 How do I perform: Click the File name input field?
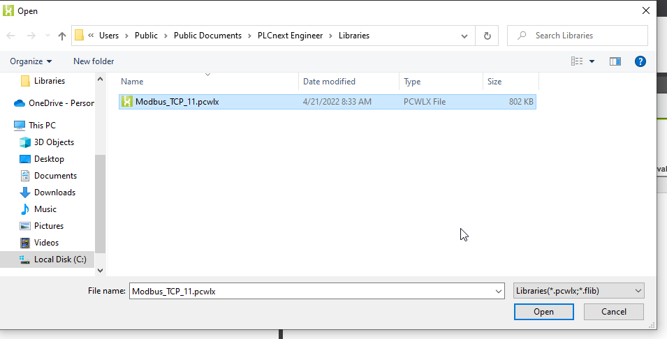(x=311, y=292)
